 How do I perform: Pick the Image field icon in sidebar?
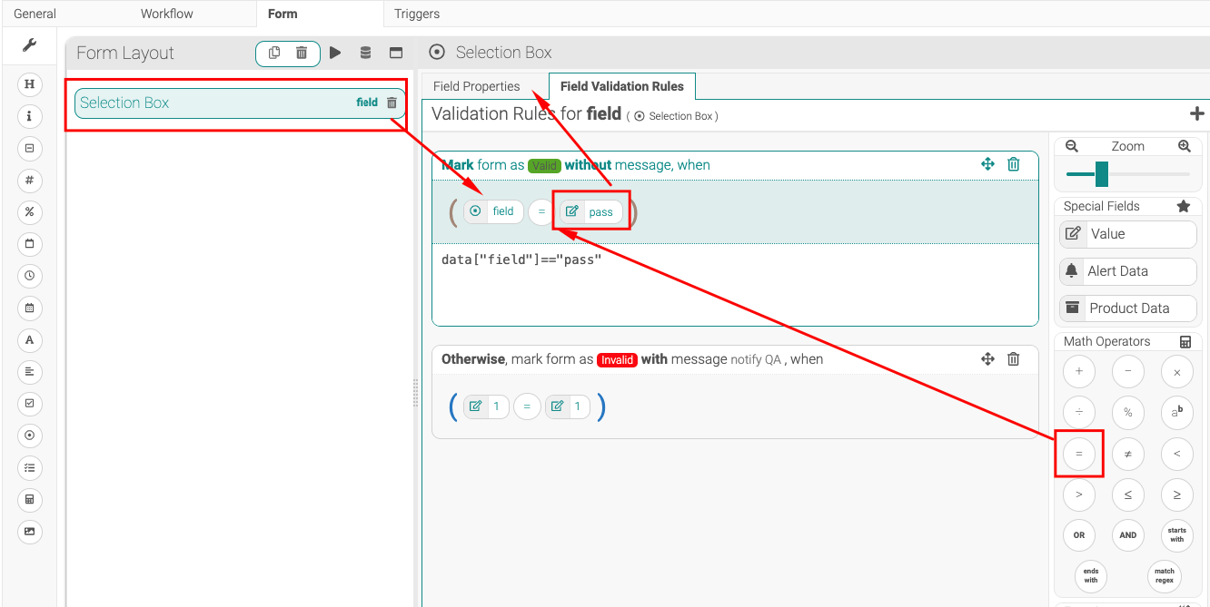29,532
